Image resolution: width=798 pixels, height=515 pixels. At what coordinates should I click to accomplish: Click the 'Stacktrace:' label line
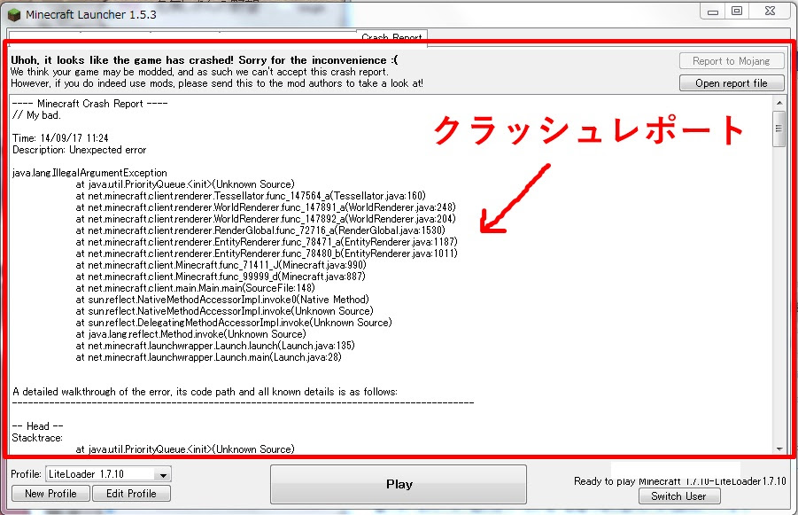(37, 438)
